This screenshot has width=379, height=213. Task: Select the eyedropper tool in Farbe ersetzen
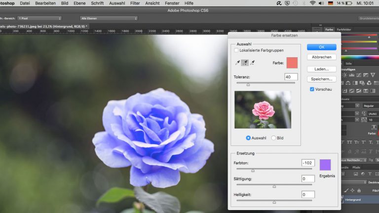point(238,63)
